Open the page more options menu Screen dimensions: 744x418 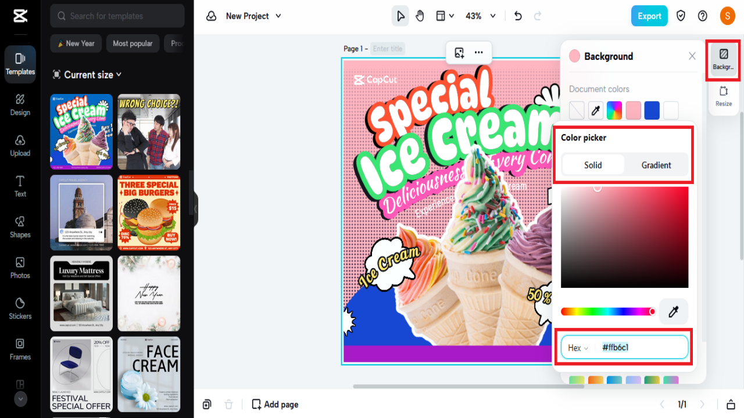(479, 53)
